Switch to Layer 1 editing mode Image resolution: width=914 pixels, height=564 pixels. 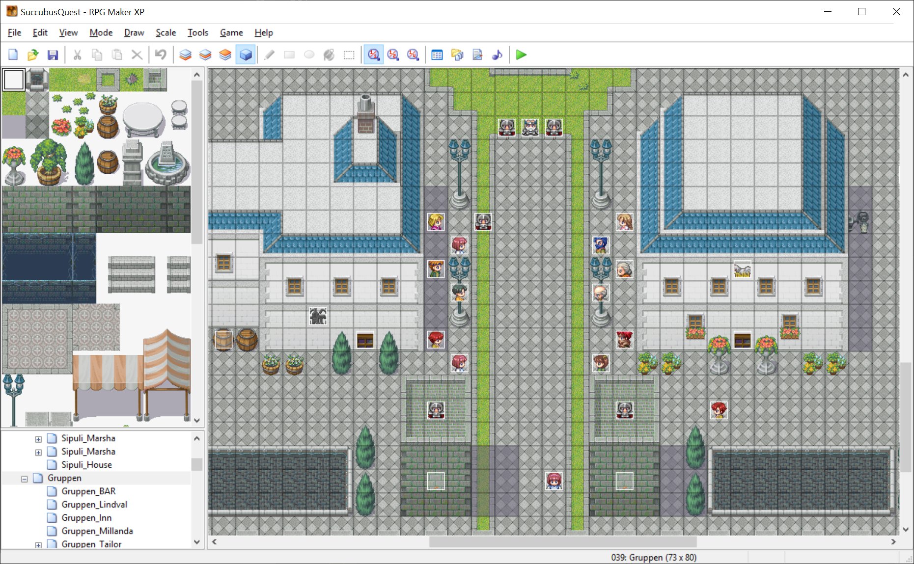[185, 54]
